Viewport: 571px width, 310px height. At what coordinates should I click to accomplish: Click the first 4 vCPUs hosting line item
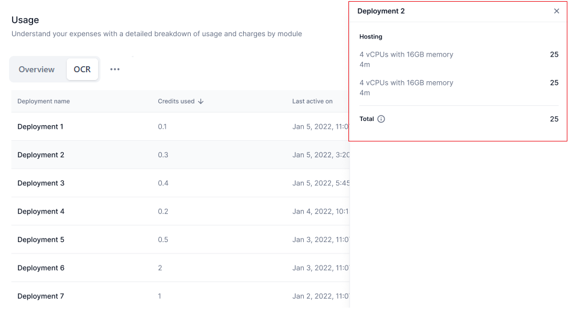(x=406, y=55)
